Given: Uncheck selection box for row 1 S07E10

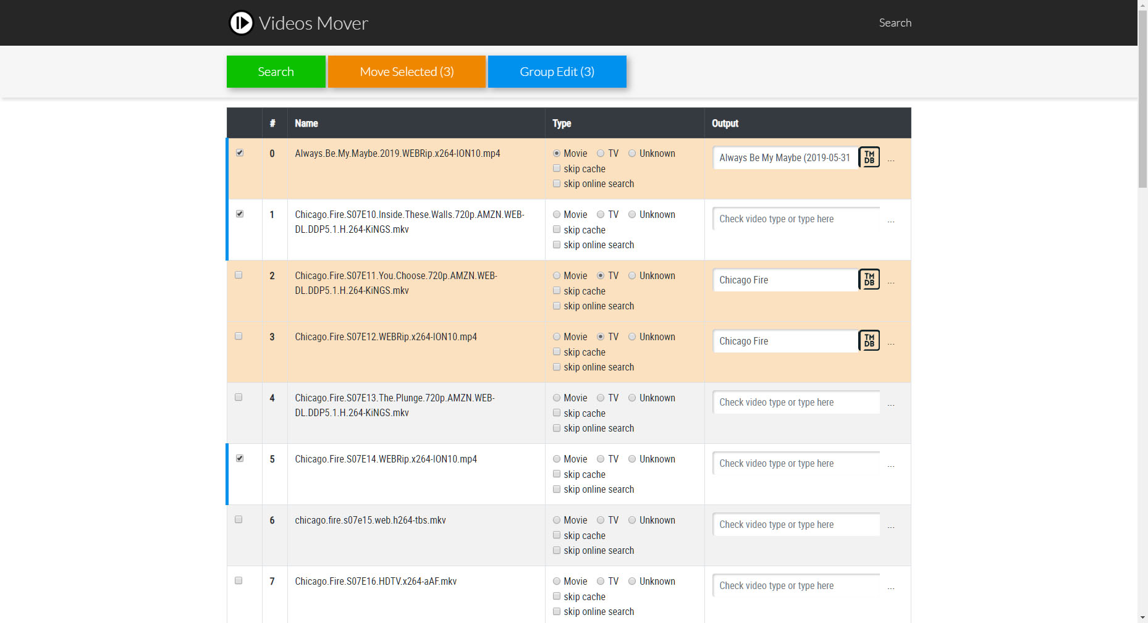Looking at the screenshot, I should pos(240,214).
